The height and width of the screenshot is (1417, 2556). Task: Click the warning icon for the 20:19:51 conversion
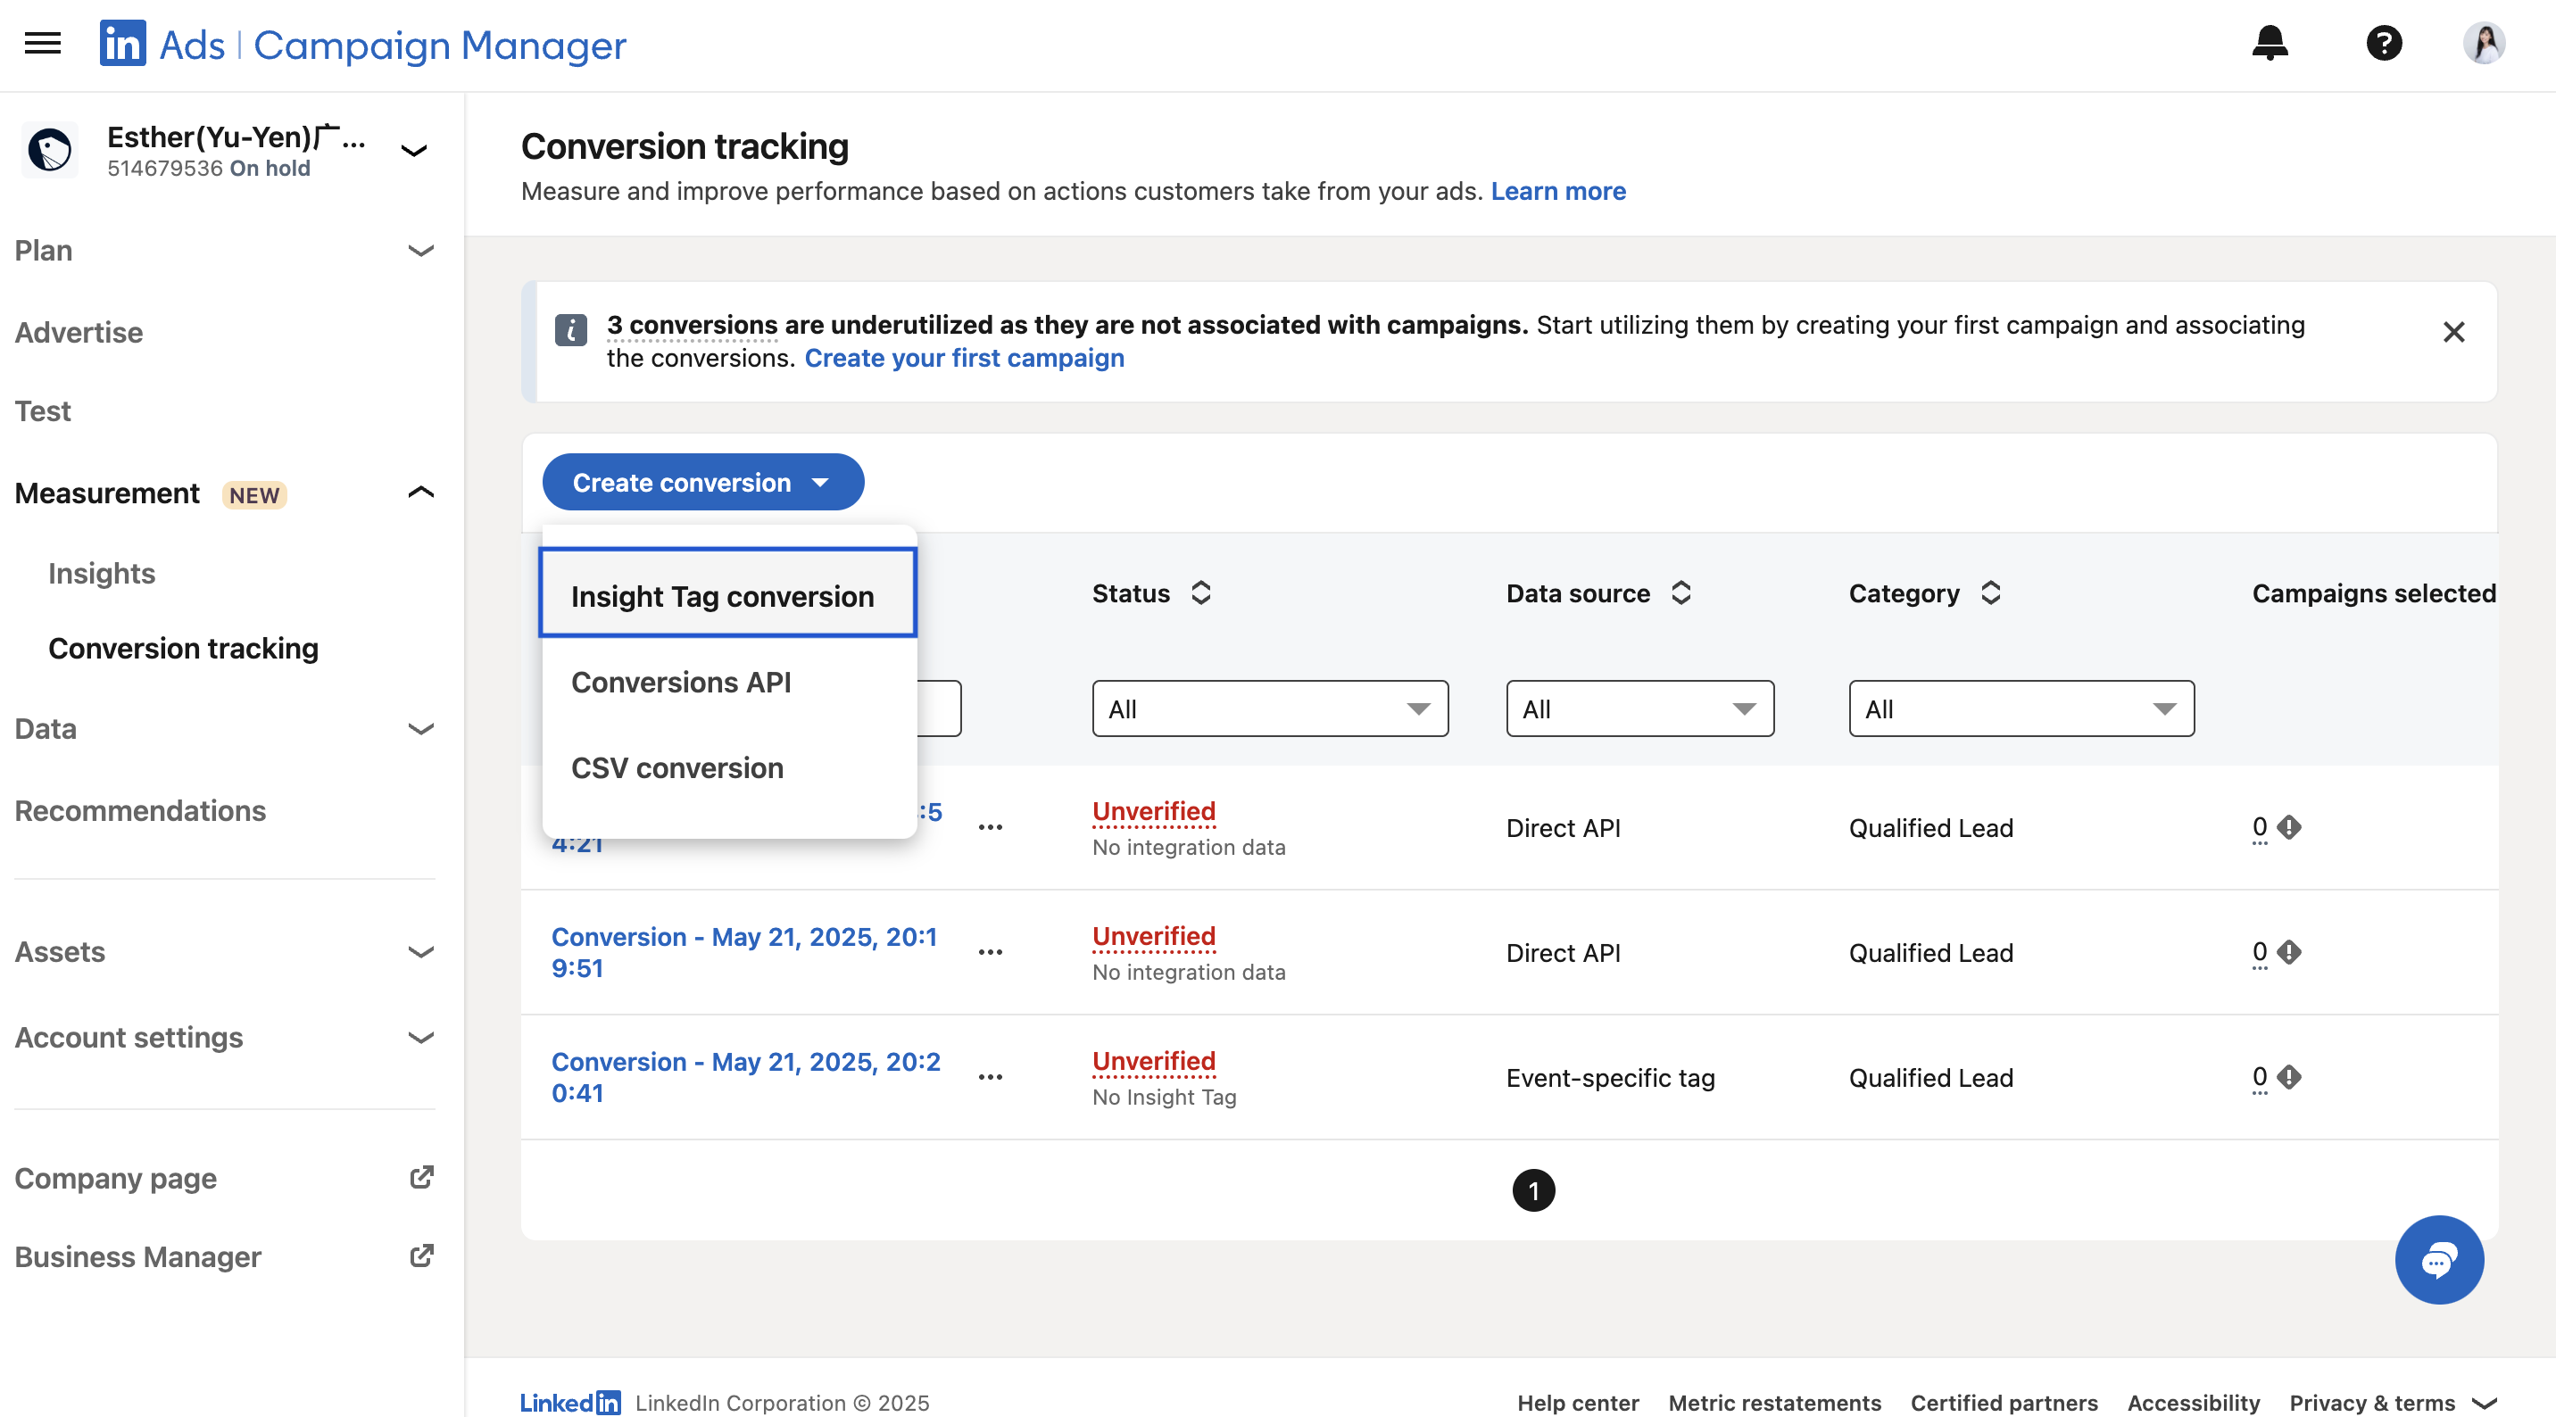[x=2288, y=951]
